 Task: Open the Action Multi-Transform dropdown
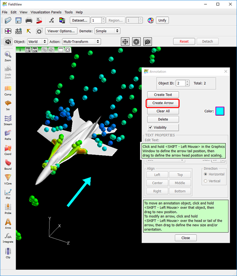click(x=81, y=41)
